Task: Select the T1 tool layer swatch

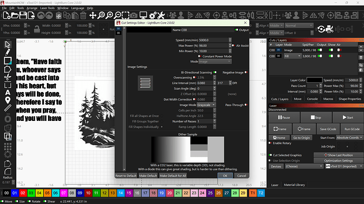Action: (x=253, y=193)
